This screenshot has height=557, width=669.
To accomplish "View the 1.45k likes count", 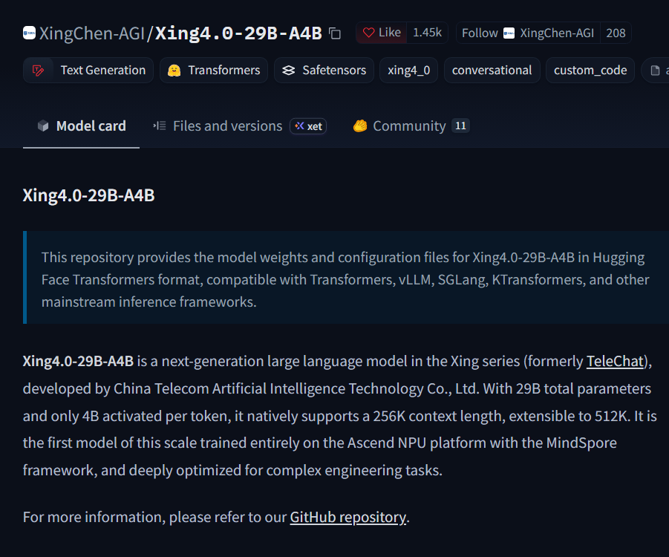I will coord(427,33).
